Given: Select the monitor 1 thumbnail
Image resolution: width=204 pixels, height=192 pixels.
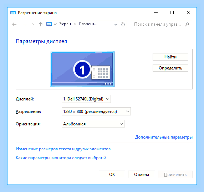Looking at the screenshot, I should pos(82,69).
